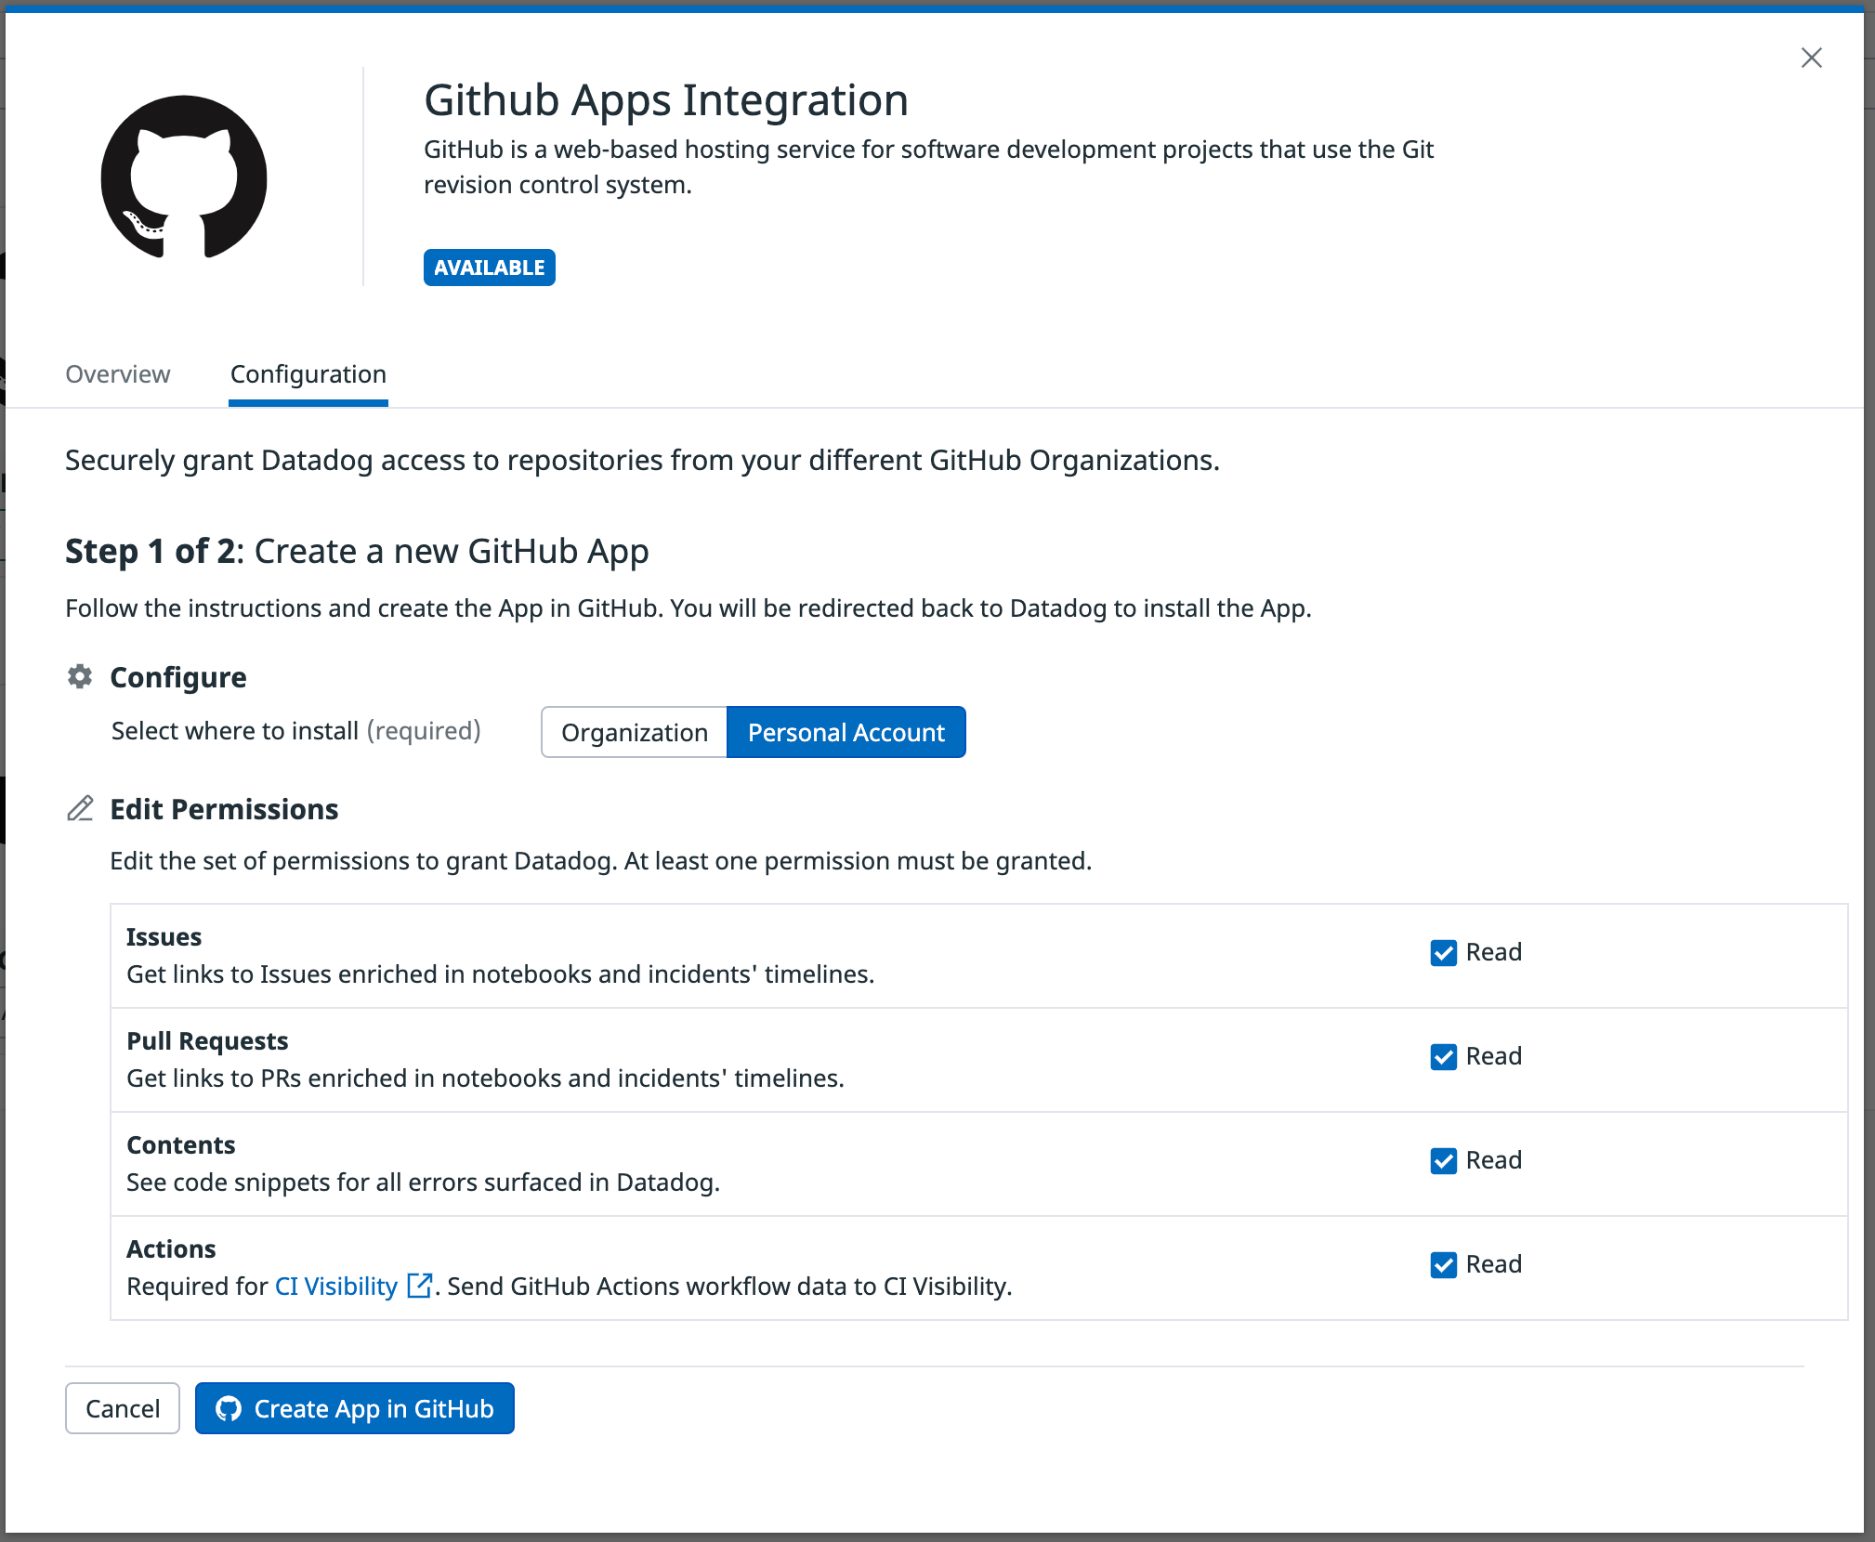Open the CI Visibility link
Image resolution: width=1875 pixels, height=1542 pixels.
[x=336, y=1286]
